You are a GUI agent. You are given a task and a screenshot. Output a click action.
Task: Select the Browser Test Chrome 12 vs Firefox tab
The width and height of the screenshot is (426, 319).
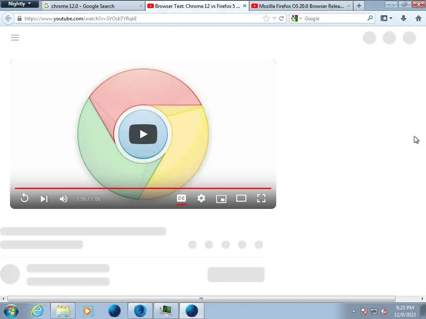197,6
